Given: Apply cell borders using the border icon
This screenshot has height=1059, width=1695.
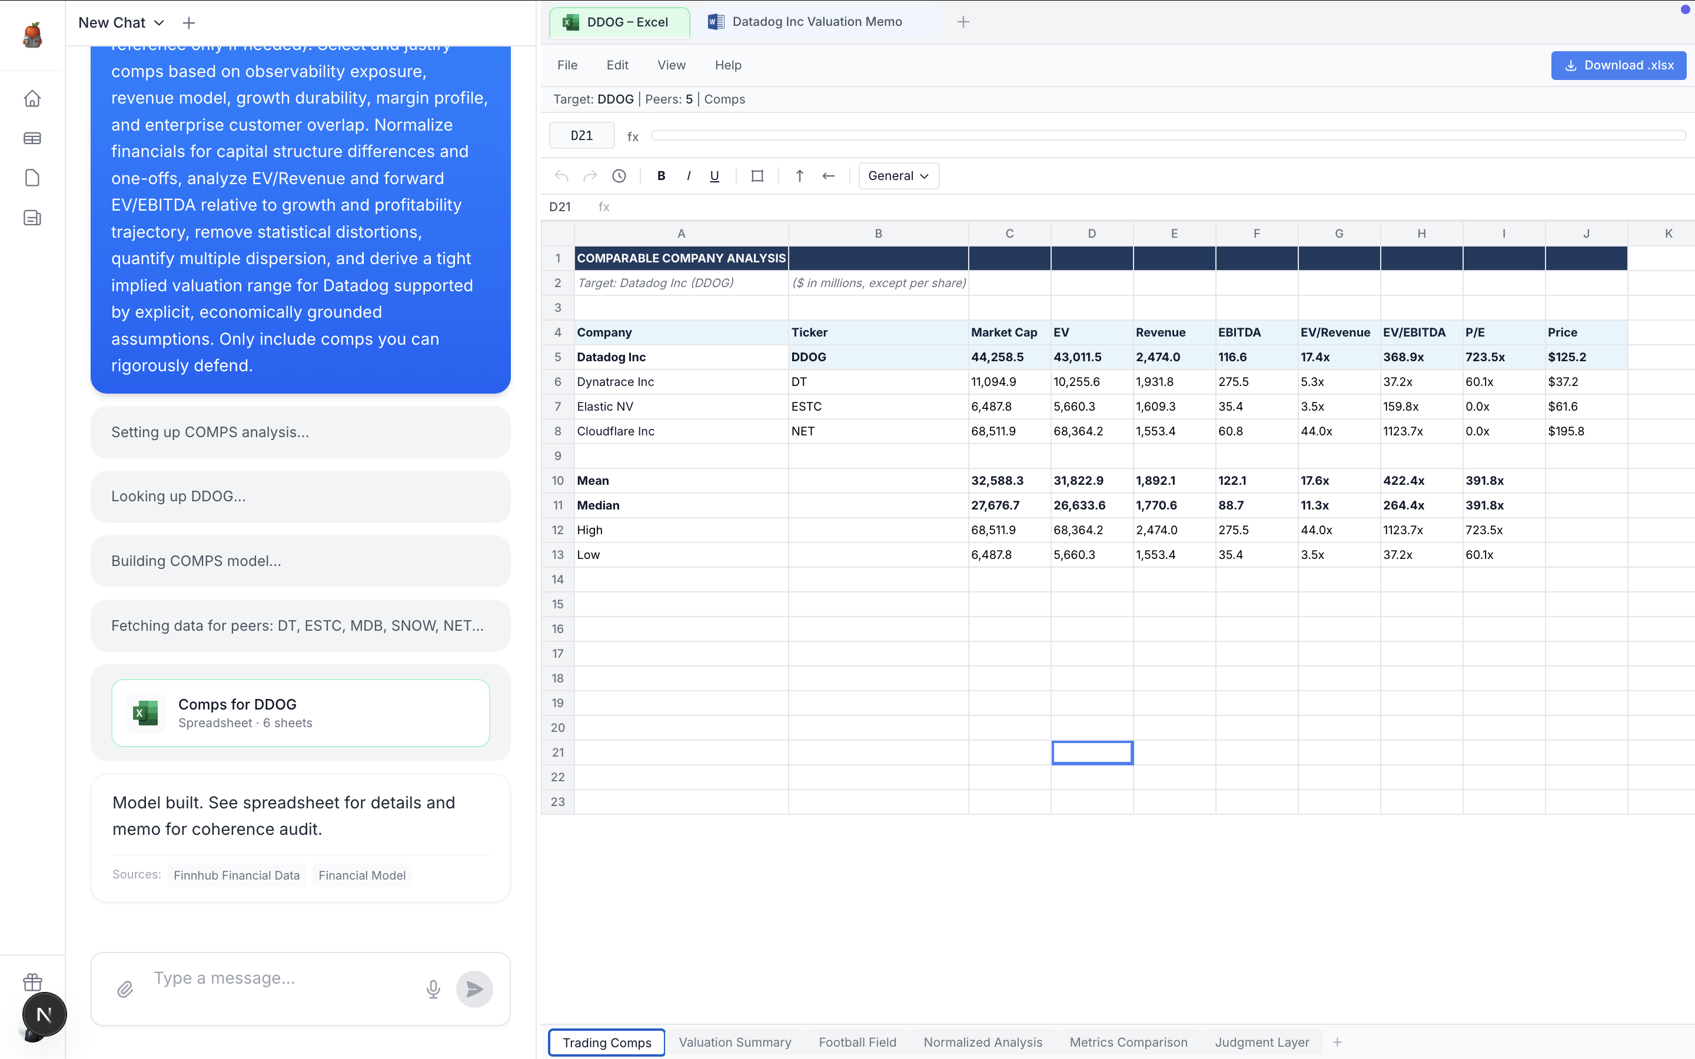Looking at the screenshot, I should tap(756, 176).
